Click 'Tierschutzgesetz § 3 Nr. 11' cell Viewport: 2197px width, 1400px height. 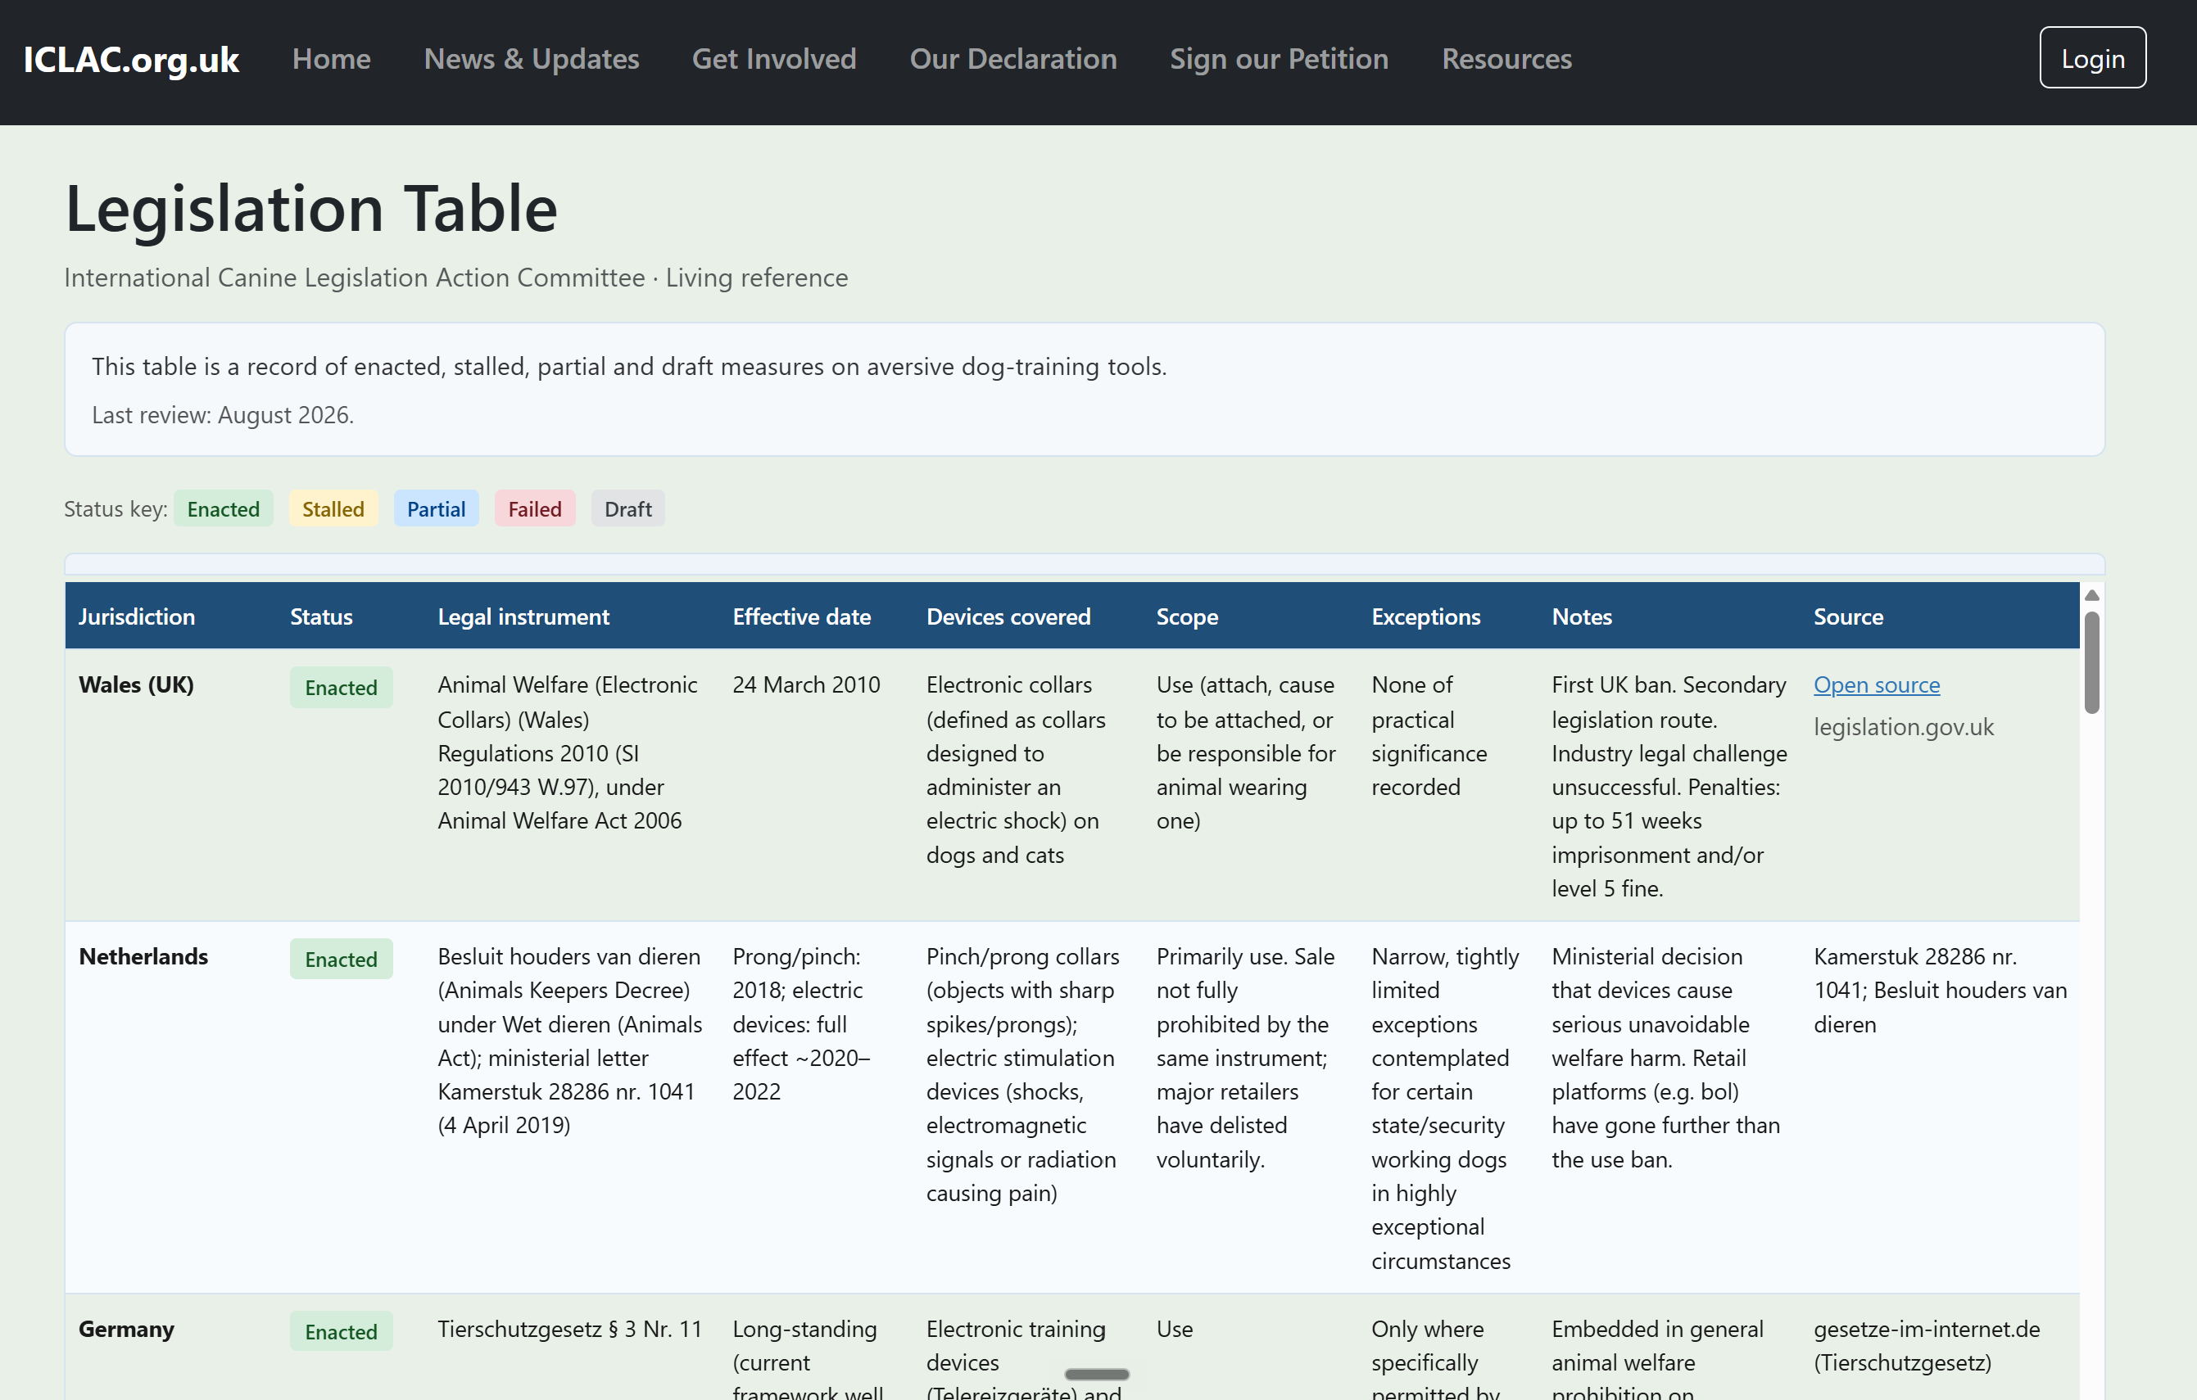(570, 1329)
